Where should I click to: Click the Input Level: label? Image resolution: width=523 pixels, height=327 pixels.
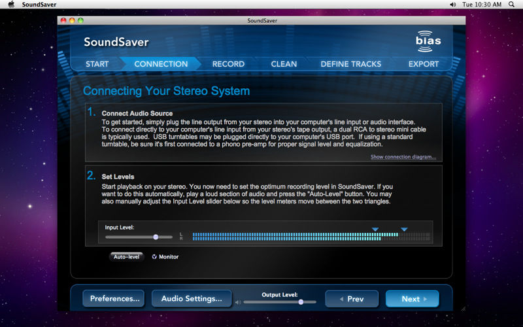(120, 227)
